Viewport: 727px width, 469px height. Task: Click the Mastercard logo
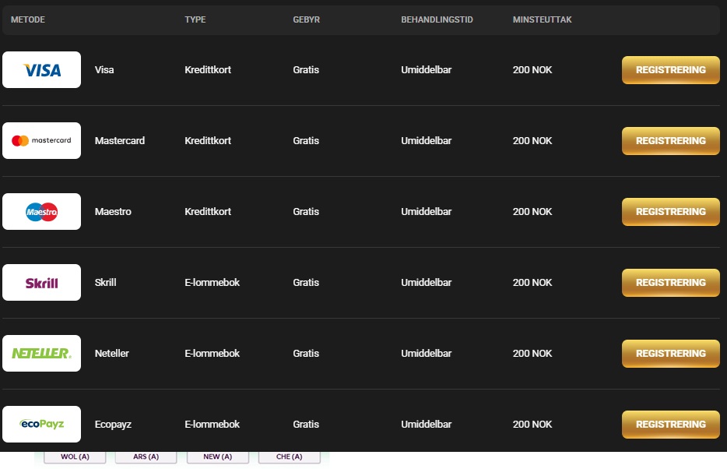42,141
